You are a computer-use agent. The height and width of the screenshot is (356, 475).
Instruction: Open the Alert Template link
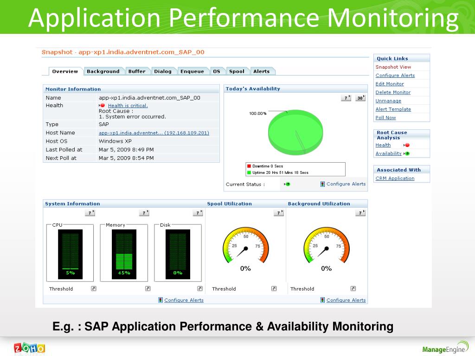pos(393,109)
